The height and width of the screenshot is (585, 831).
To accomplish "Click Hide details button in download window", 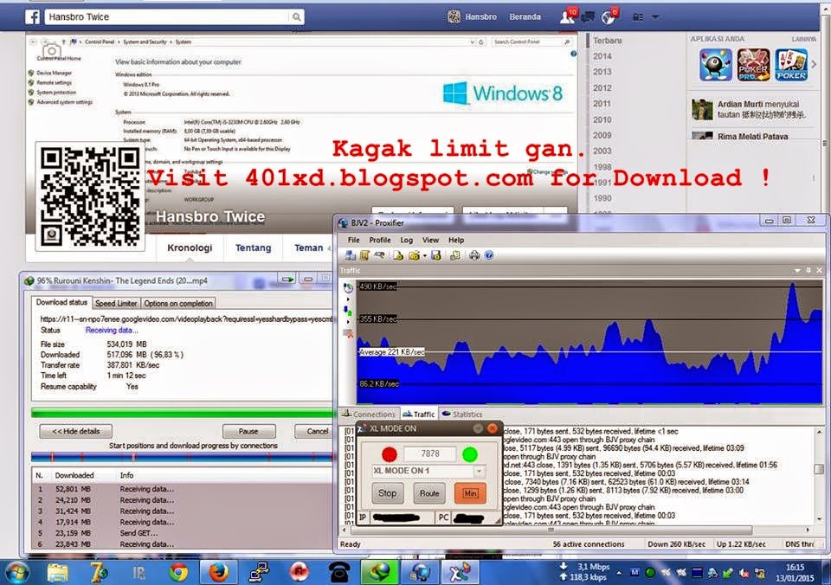I will [x=76, y=431].
